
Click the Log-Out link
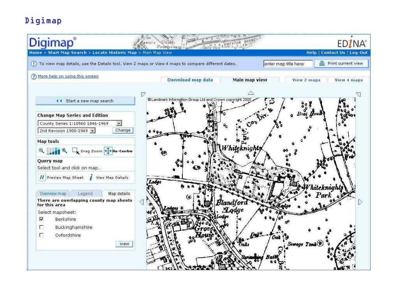click(x=358, y=53)
